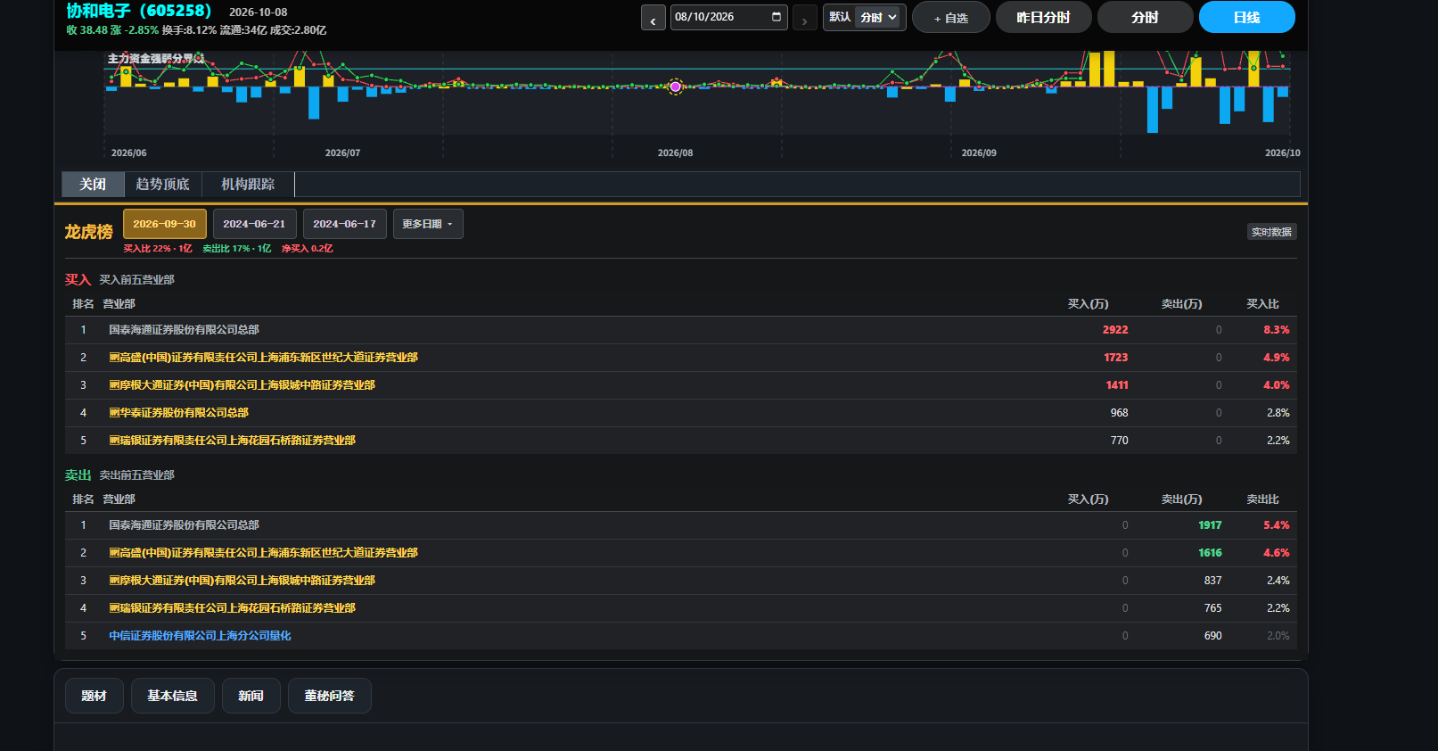Click 摩根大通证券 branch in the buy list
Screen dimensions: 1438x751
(242, 385)
